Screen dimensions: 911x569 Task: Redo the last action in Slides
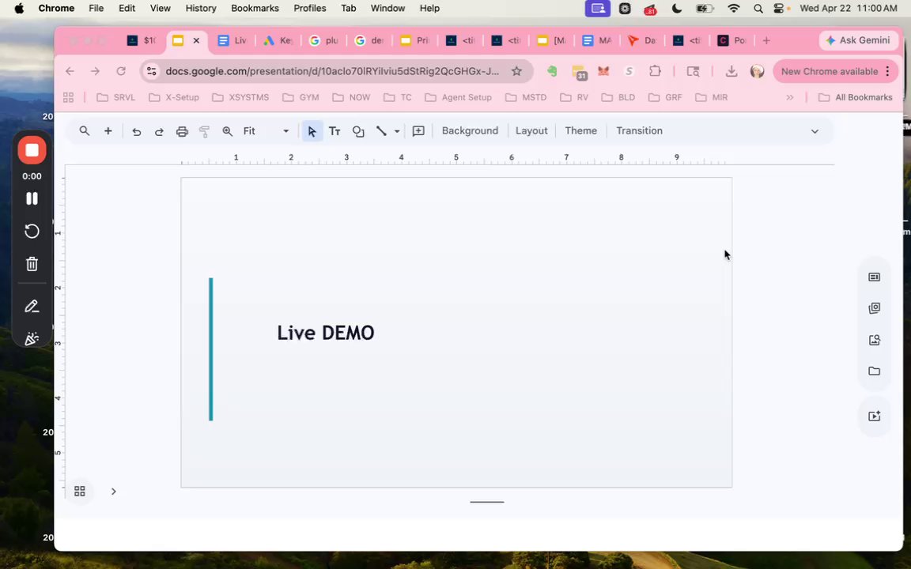pyautogui.click(x=159, y=131)
